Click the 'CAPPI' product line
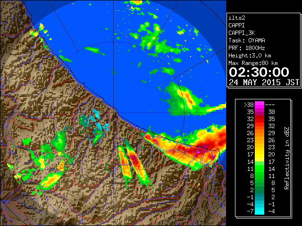302x226 pixels. point(236,25)
